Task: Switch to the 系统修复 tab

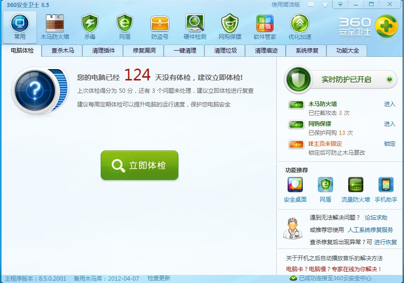Action: pyautogui.click(x=307, y=51)
